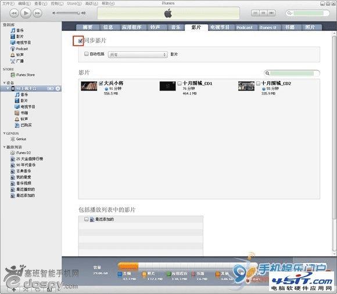This screenshot has height=294, width=337.
Task: Collapse the 播放列表 playlists section
Action: tap(4, 147)
